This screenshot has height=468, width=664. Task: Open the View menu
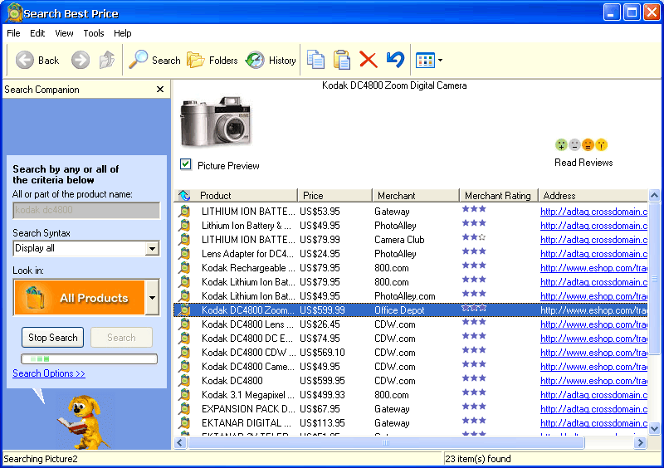(x=64, y=33)
